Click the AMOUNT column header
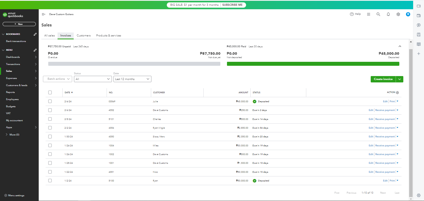 pyautogui.click(x=243, y=92)
